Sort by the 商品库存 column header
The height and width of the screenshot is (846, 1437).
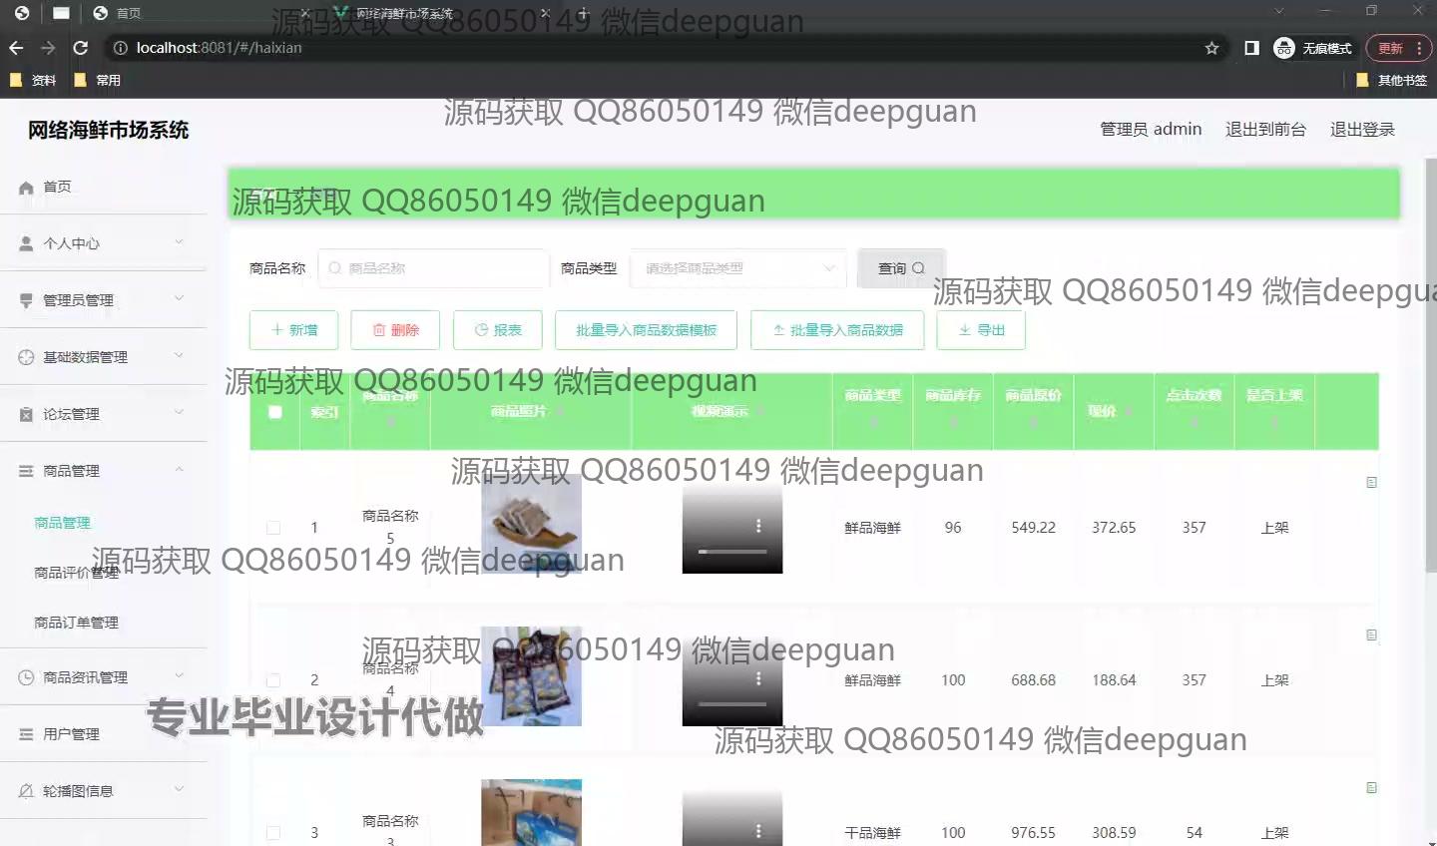click(x=953, y=410)
